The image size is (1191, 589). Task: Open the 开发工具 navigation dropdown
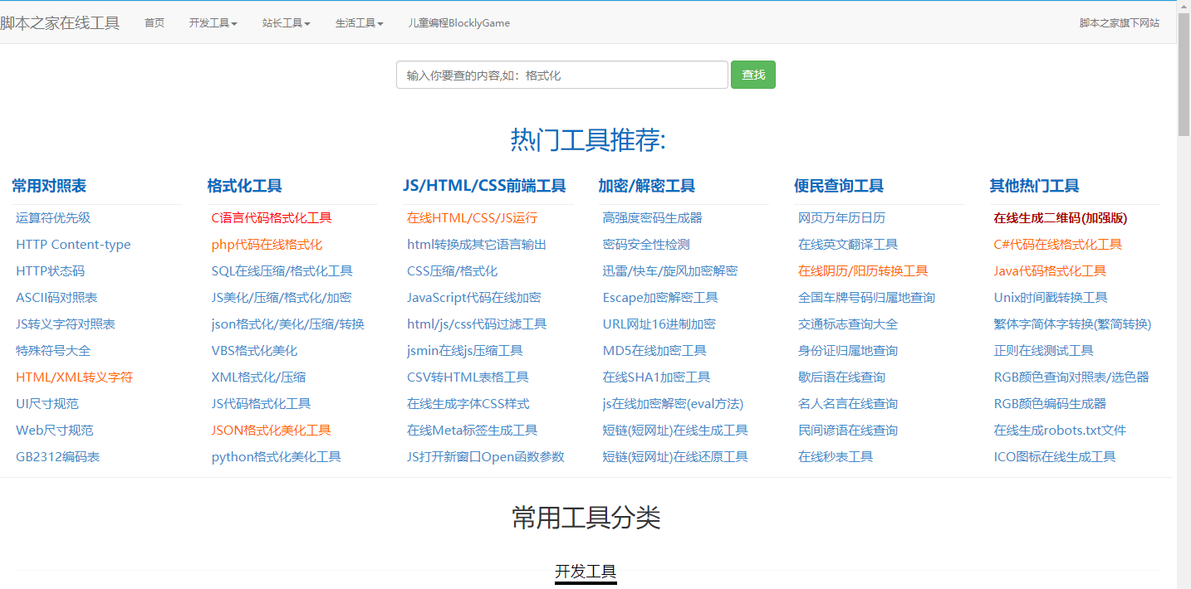[213, 22]
